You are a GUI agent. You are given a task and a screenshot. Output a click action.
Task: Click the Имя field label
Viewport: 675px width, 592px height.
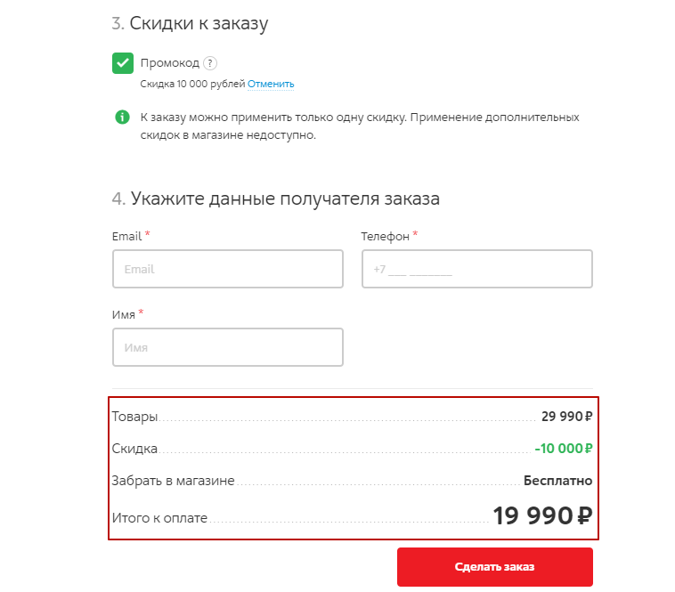[124, 315]
